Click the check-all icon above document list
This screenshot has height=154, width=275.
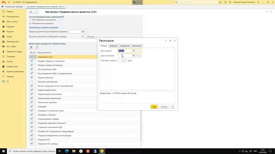[31, 47]
